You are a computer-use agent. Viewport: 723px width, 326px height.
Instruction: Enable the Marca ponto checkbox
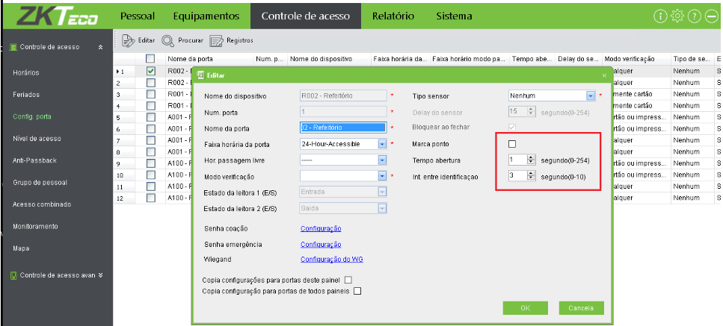(512, 144)
